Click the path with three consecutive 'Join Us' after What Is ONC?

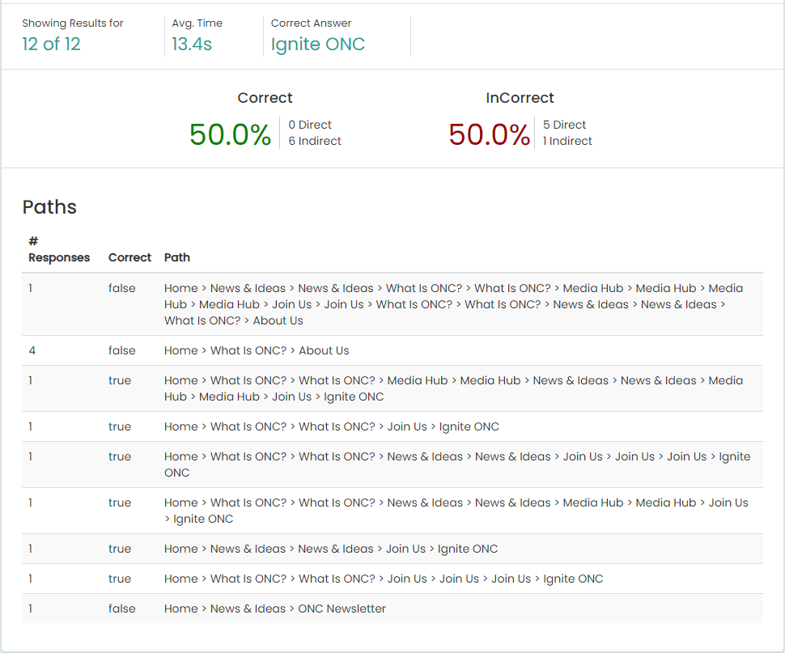click(384, 579)
